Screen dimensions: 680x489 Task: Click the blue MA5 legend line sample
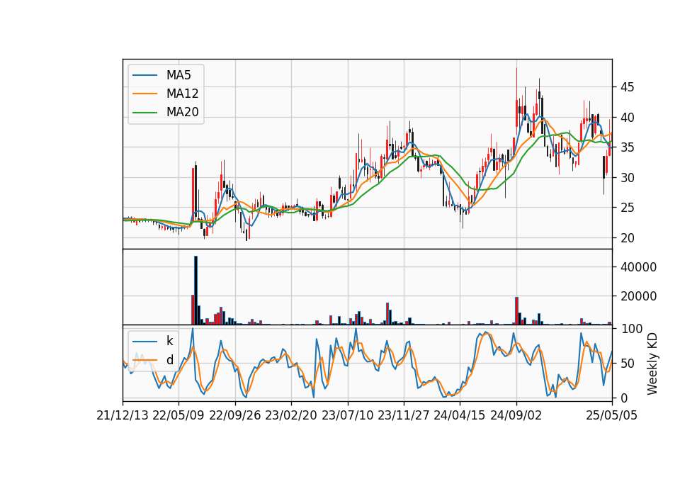point(144,75)
